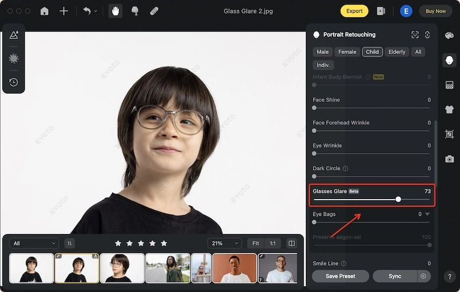Open the clothing retouch shirt icon panel
The width and height of the screenshot is (460, 292).
pos(449,109)
